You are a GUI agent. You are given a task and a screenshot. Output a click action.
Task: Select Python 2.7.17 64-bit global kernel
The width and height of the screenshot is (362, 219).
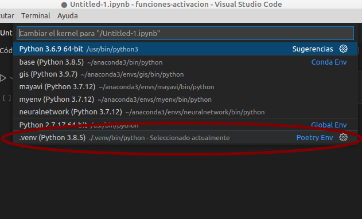click(185, 125)
